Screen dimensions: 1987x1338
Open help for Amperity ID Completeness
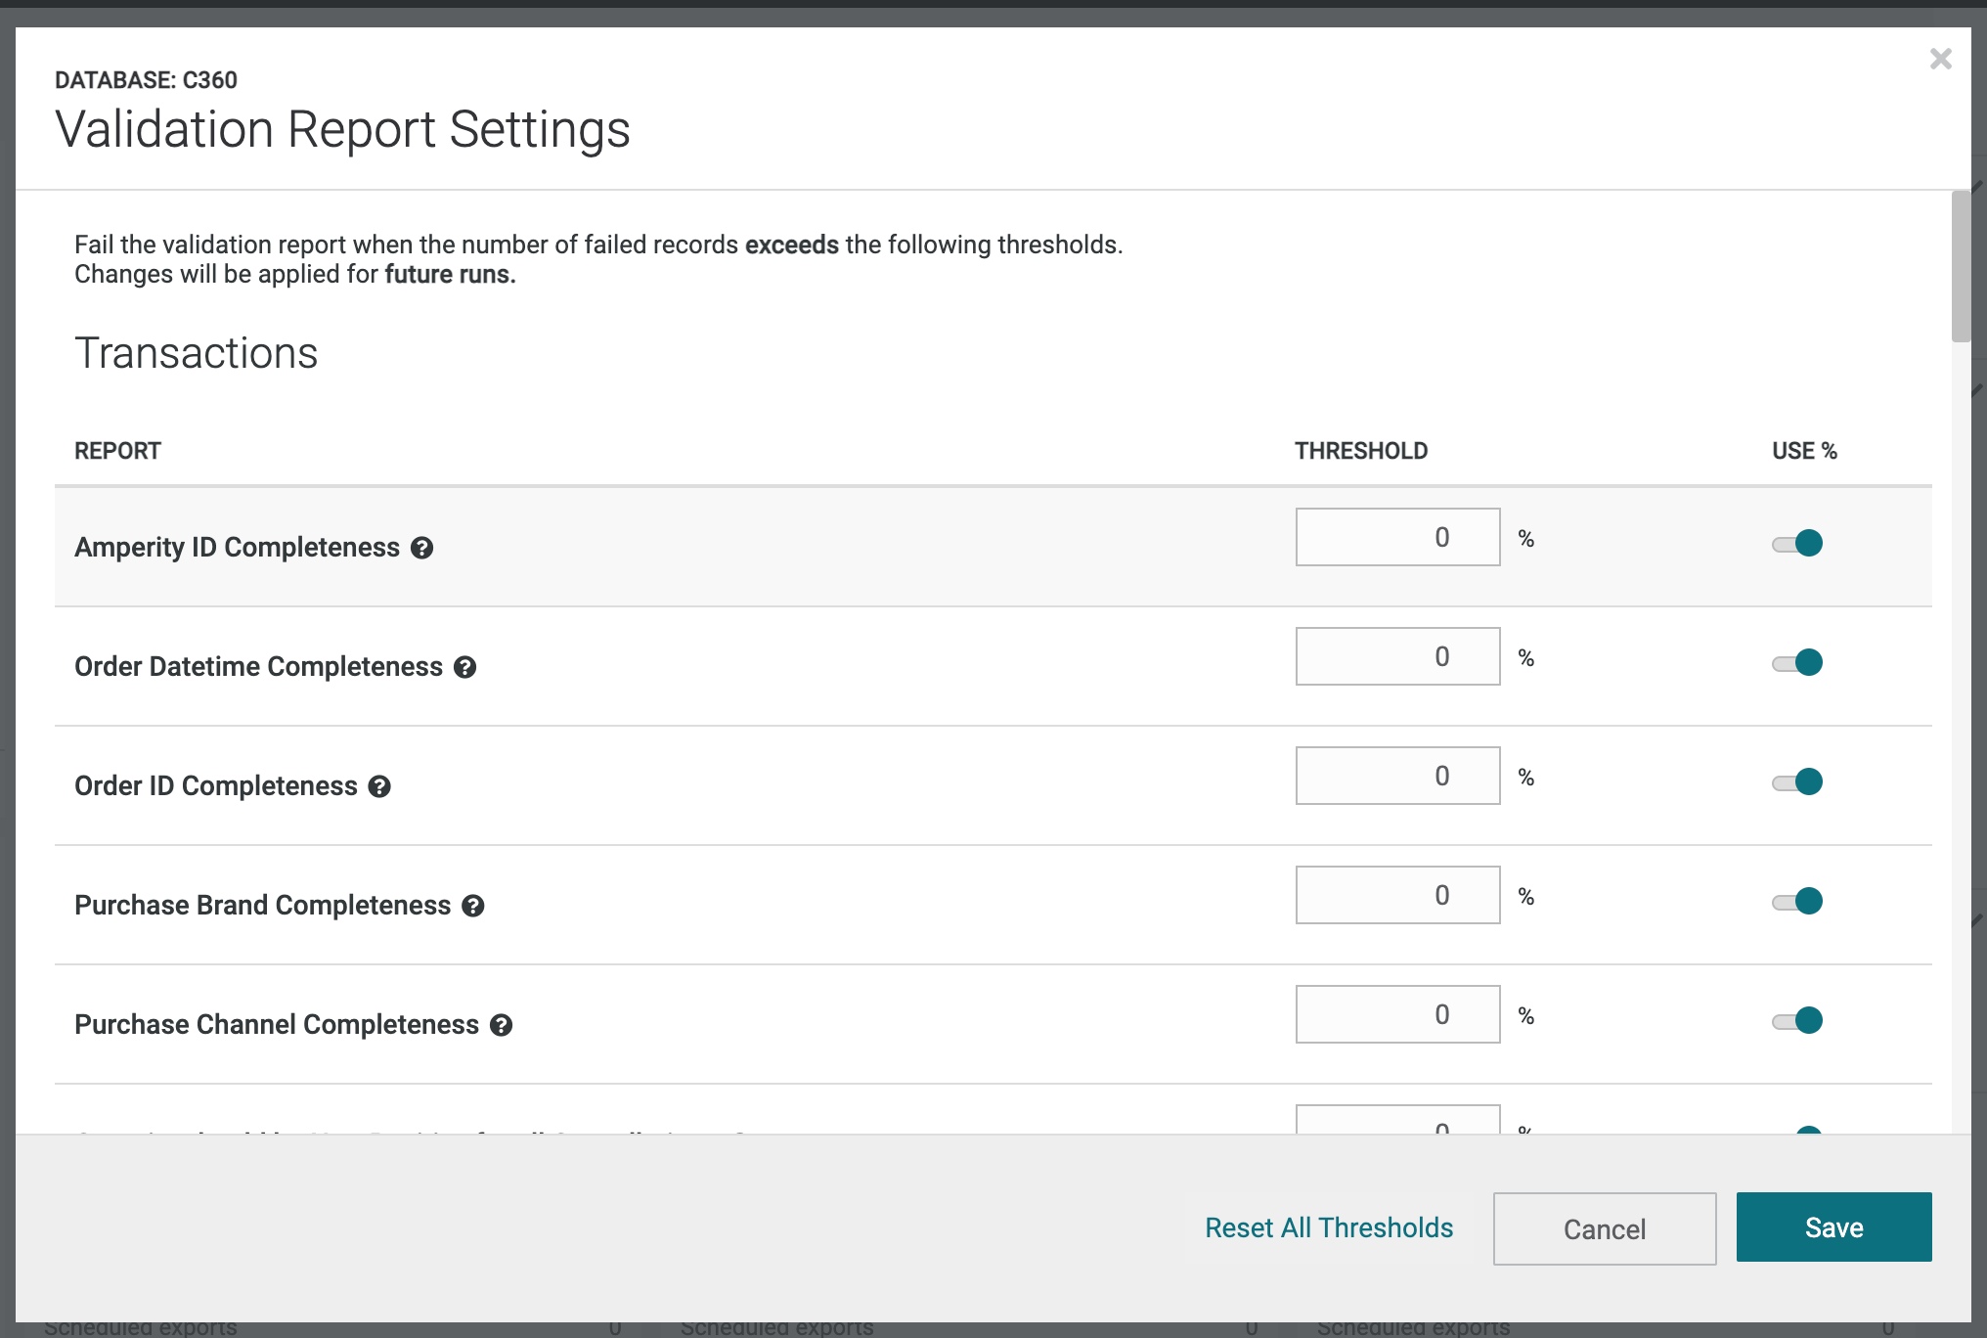click(x=421, y=548)
